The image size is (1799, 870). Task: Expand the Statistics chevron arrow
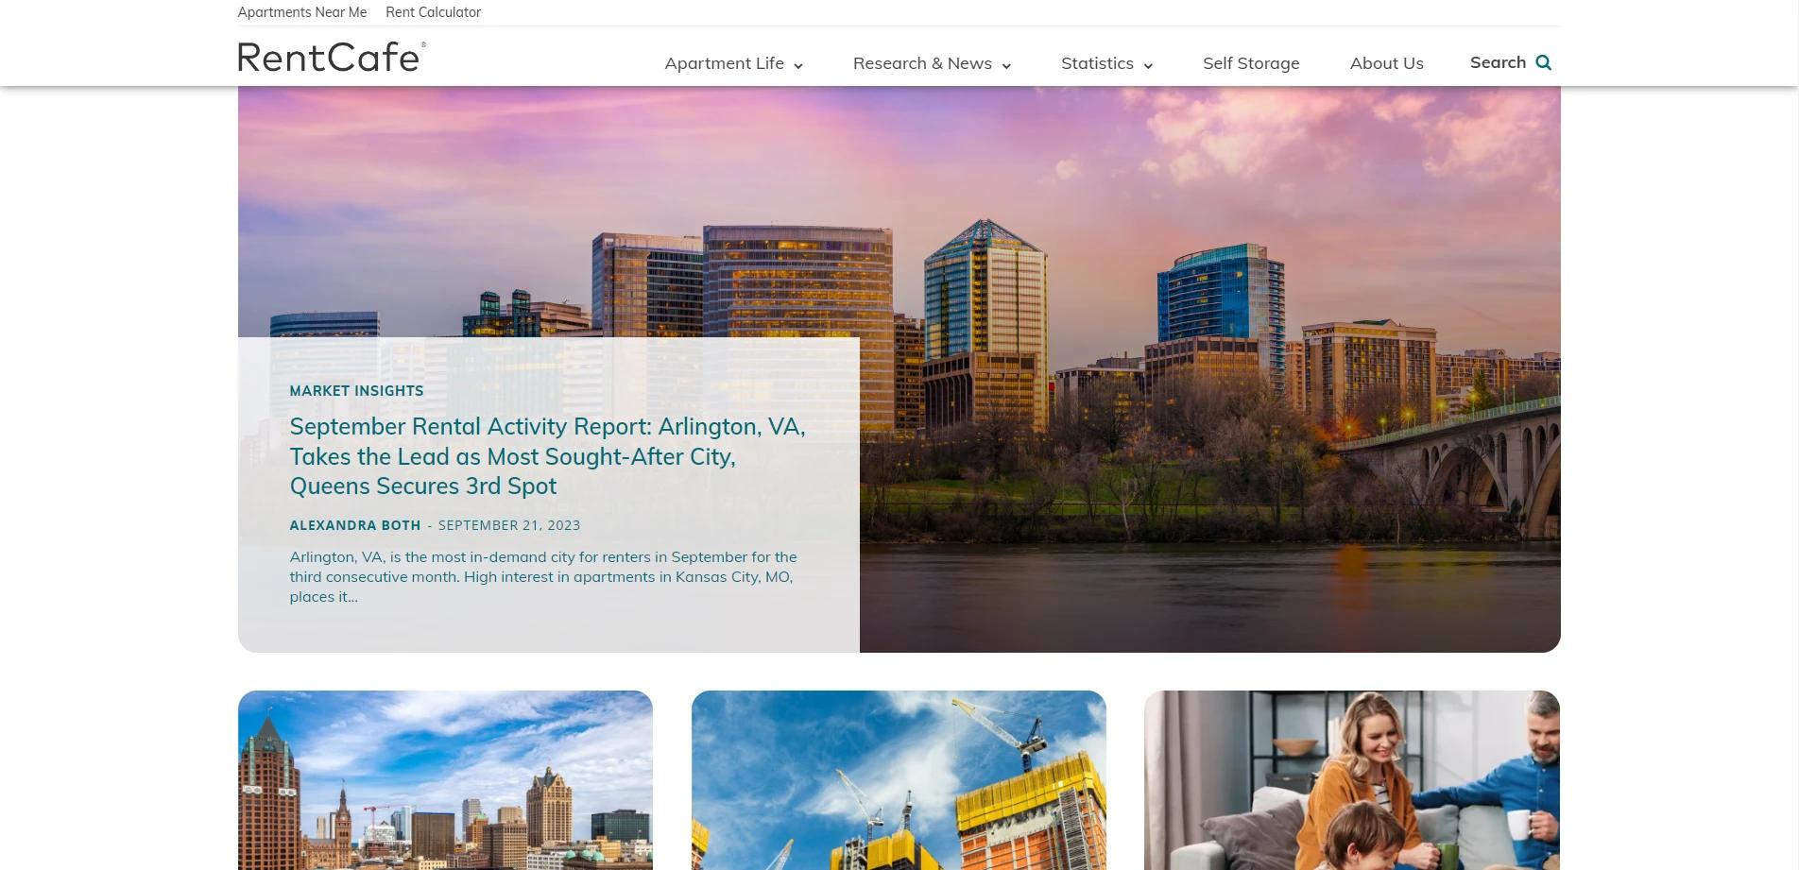[1148, 65]
